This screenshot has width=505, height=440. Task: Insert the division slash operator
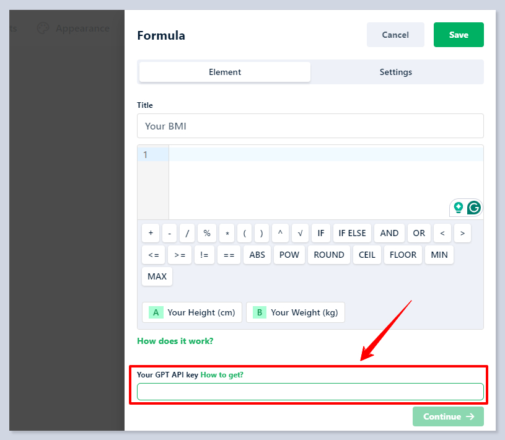click(187, 233)
